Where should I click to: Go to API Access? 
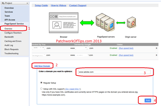[10, 20]
